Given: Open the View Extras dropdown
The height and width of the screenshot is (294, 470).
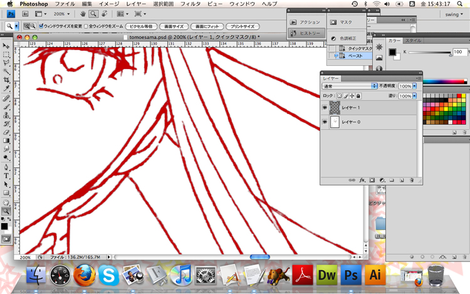Looking at the screenshot, I should (x=41, y=14).
